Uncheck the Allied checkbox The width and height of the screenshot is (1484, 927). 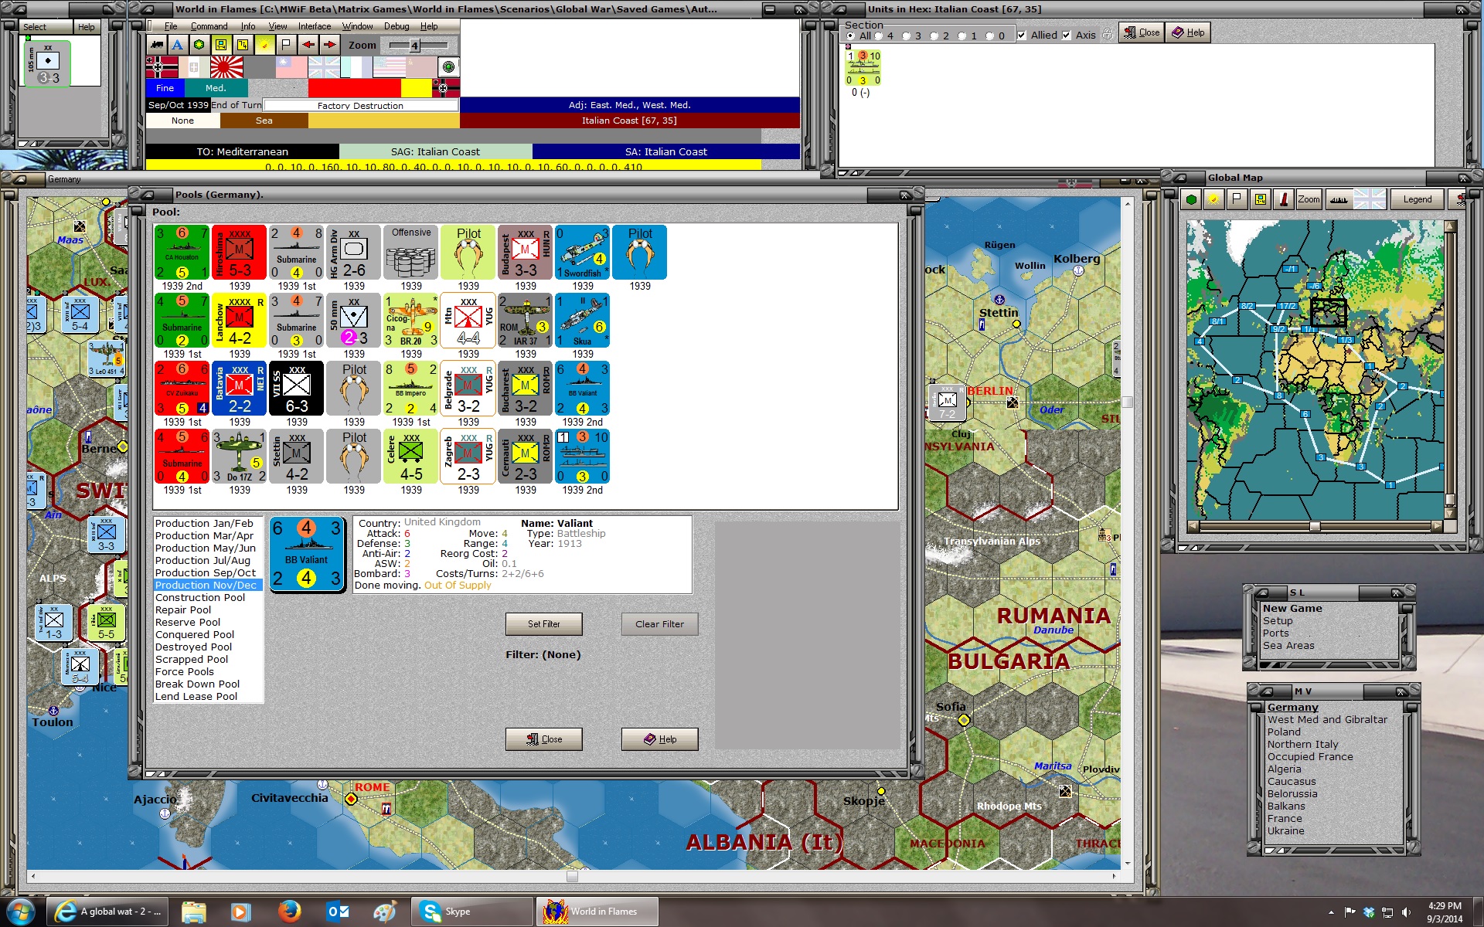coord(1022,35)
